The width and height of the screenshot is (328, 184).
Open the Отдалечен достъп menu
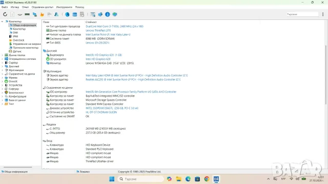[x=43, y=7]
